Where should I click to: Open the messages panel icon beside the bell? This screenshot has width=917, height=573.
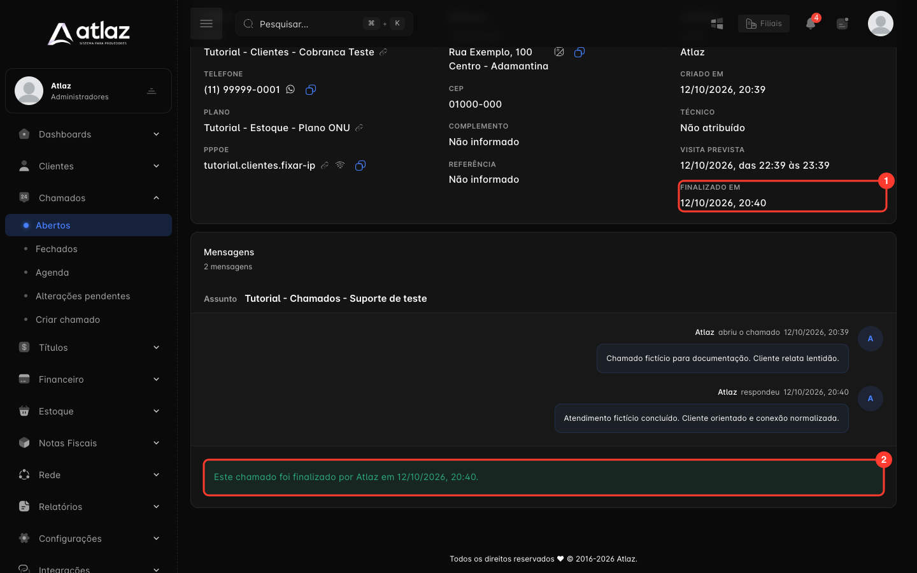842,24
